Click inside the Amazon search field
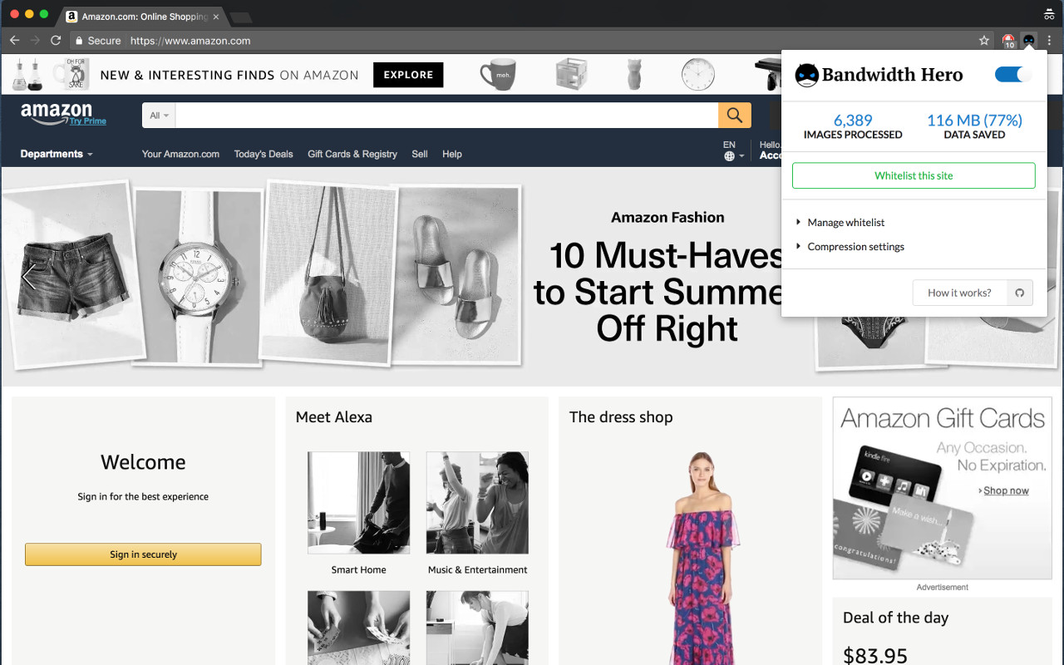 click(446, 115)
